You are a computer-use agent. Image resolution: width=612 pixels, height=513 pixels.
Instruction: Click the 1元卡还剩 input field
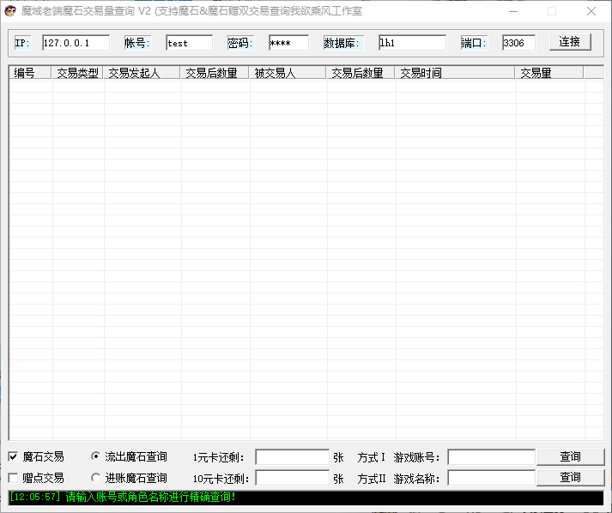pyautogui.click(x=293, y=457)
